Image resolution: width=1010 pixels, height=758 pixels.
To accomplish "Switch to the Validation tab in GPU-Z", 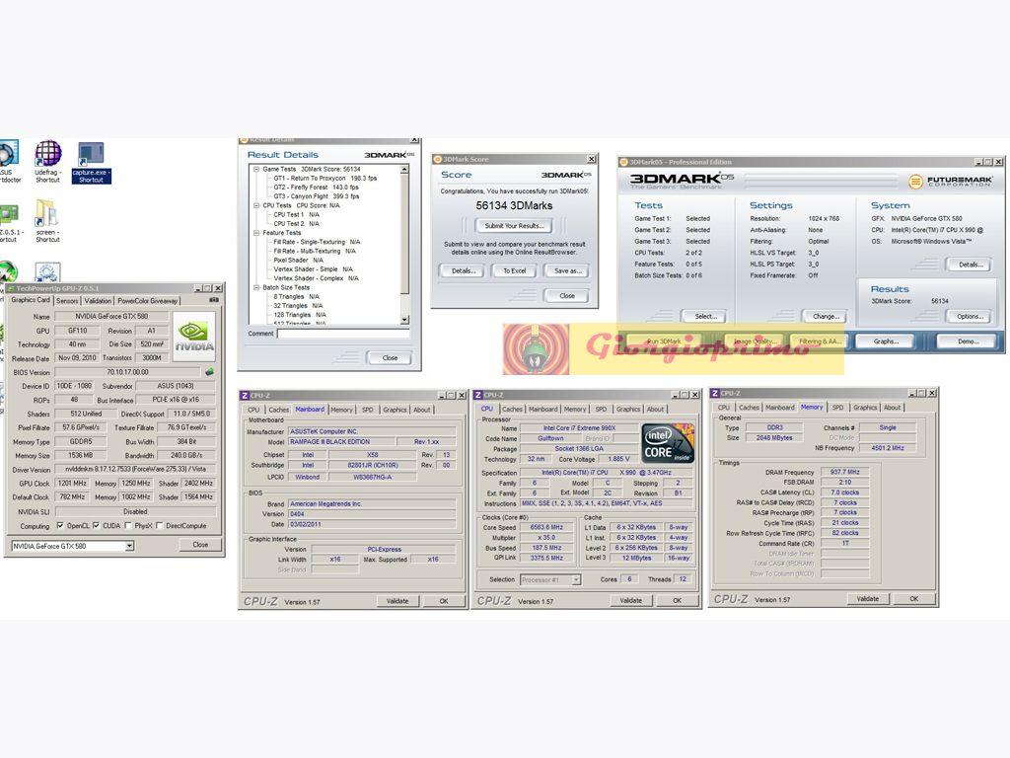I will click(98, 301).
